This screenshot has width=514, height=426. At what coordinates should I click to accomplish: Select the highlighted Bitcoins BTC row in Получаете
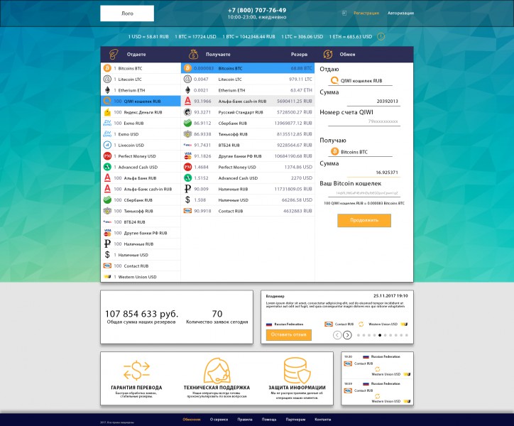248,68
